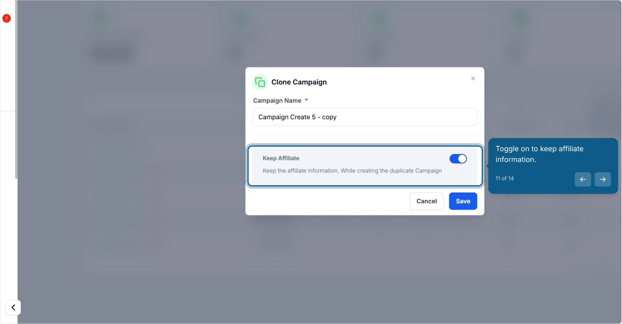
Task: Click the green clone icon beside the title
Action: tap(260, 82)
